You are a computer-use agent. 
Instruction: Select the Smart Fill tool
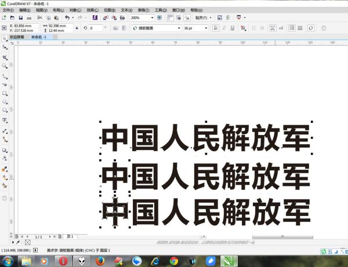[x=5, y=186]
